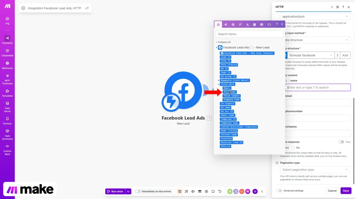
Task: Click the name field text input
Action: [318, 88]
